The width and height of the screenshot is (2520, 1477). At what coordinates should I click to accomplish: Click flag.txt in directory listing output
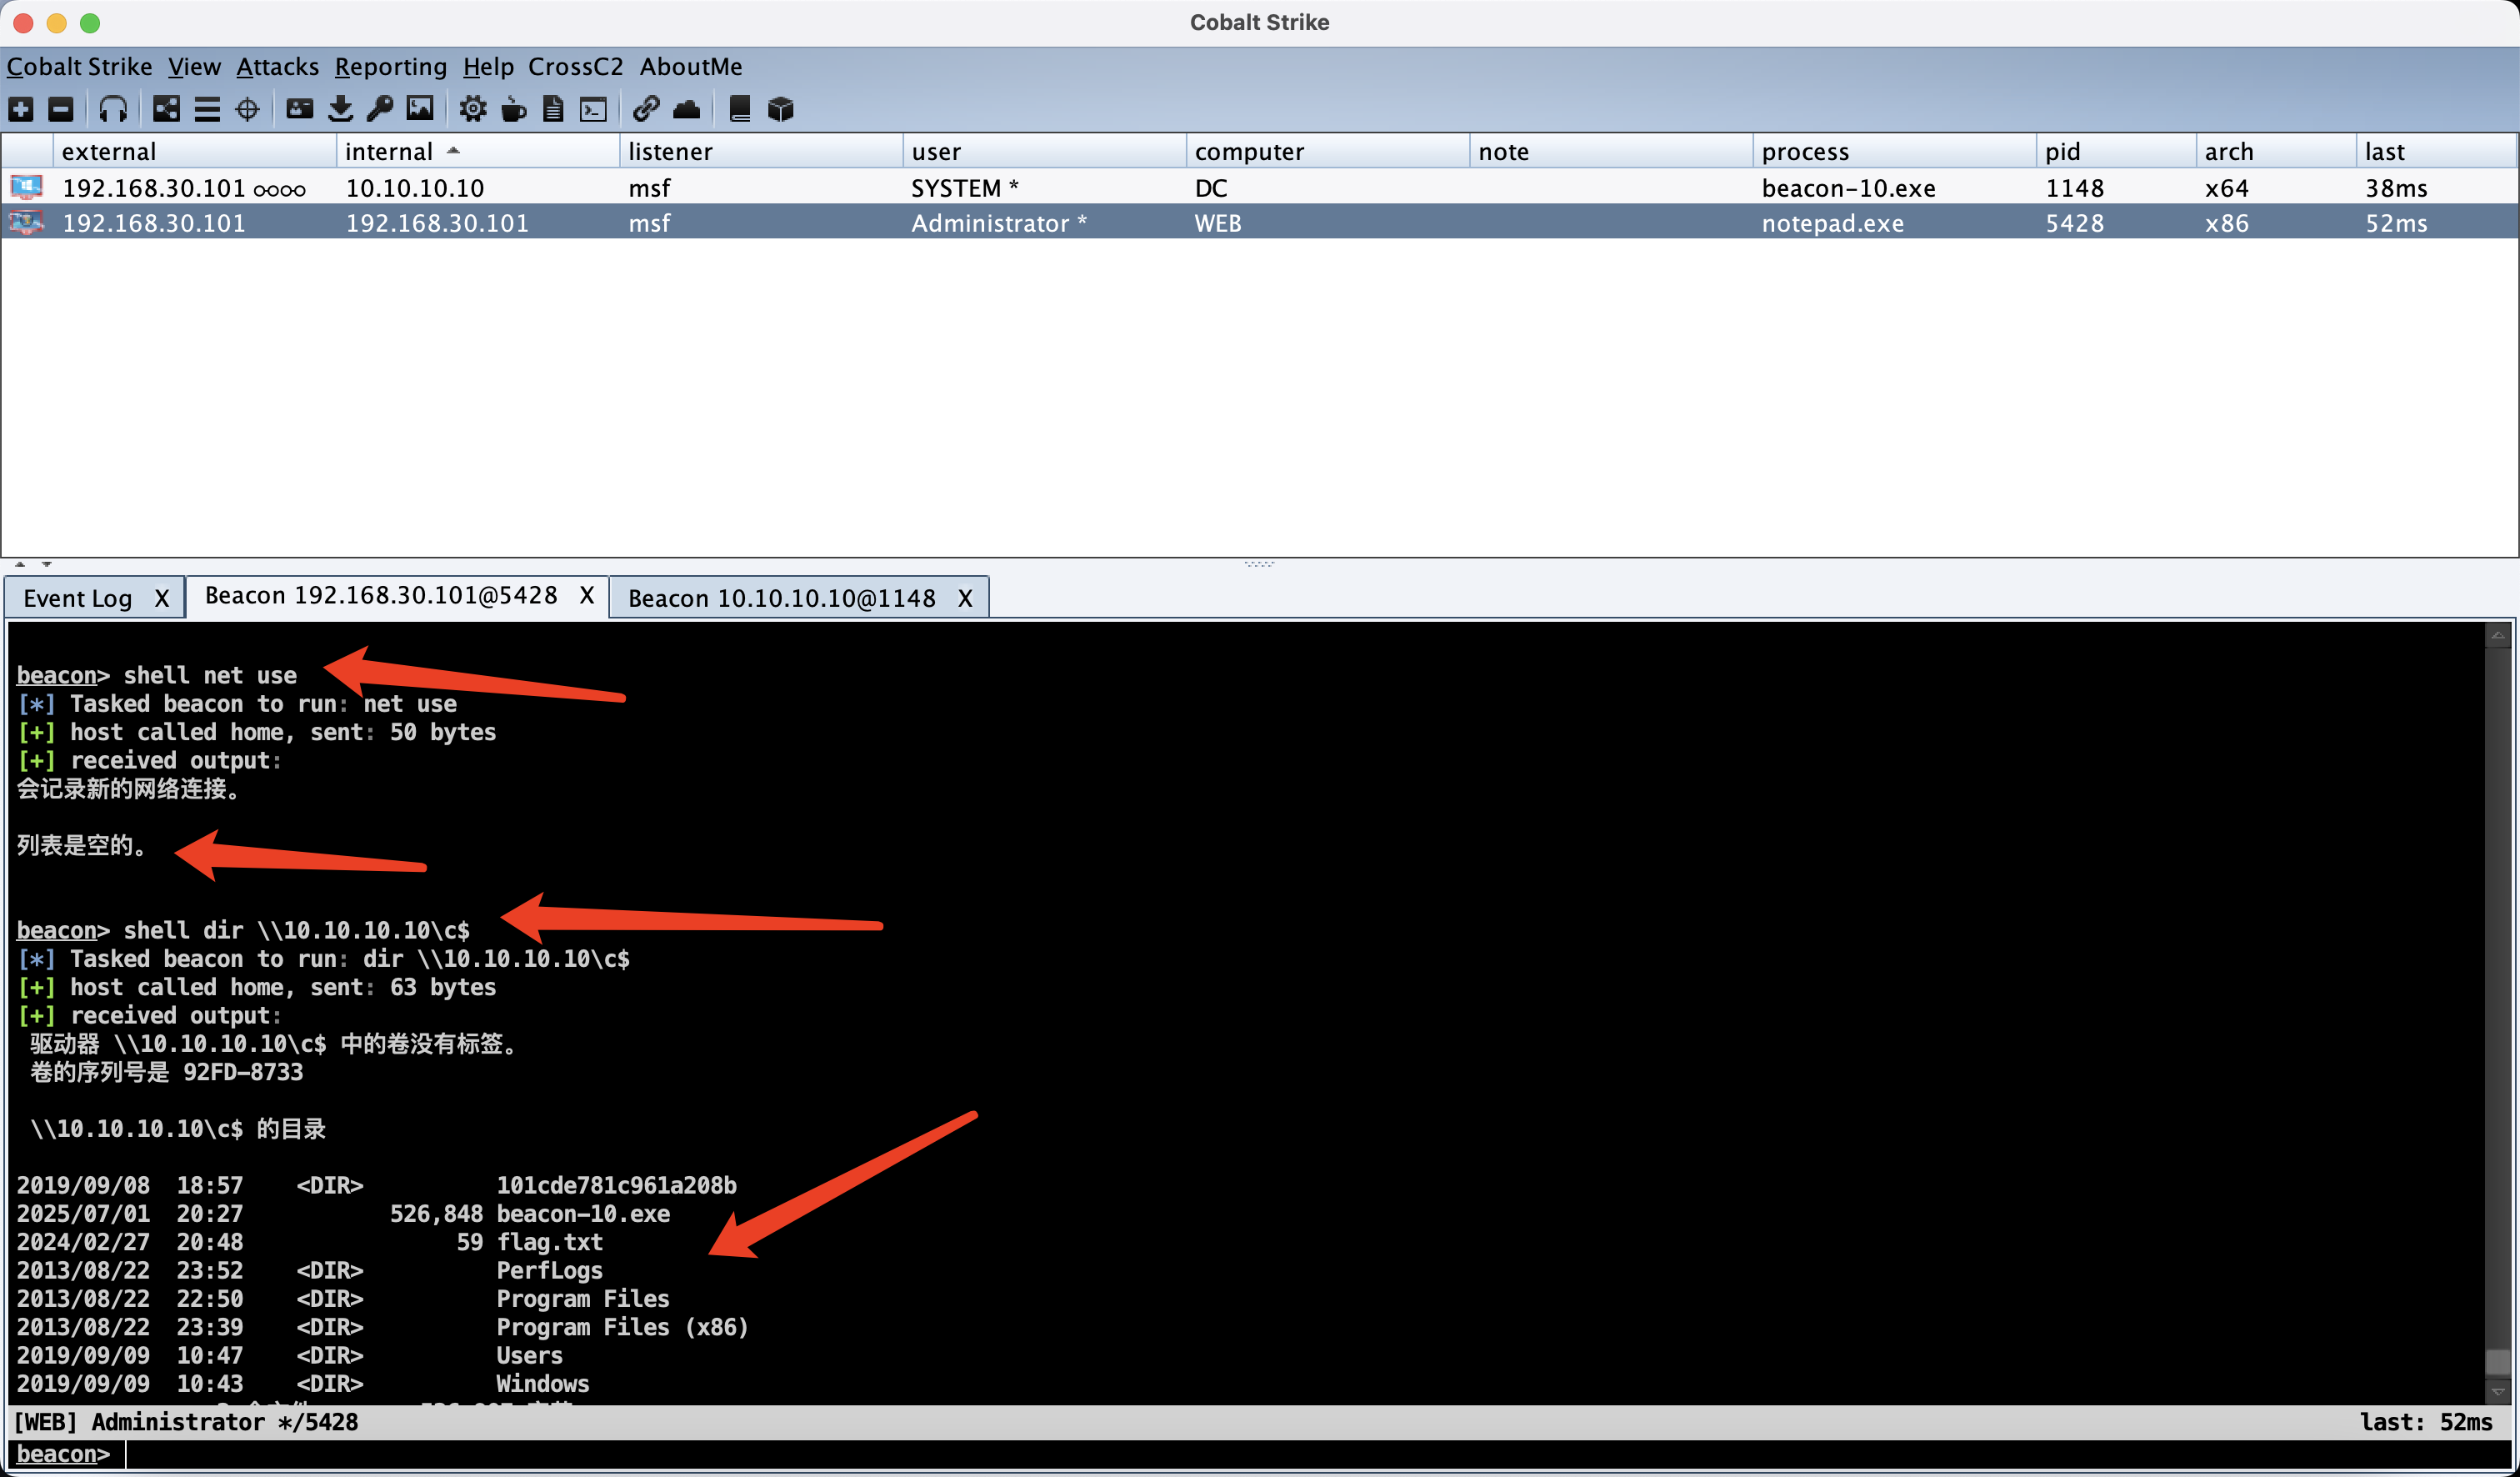pos(550,1242)
